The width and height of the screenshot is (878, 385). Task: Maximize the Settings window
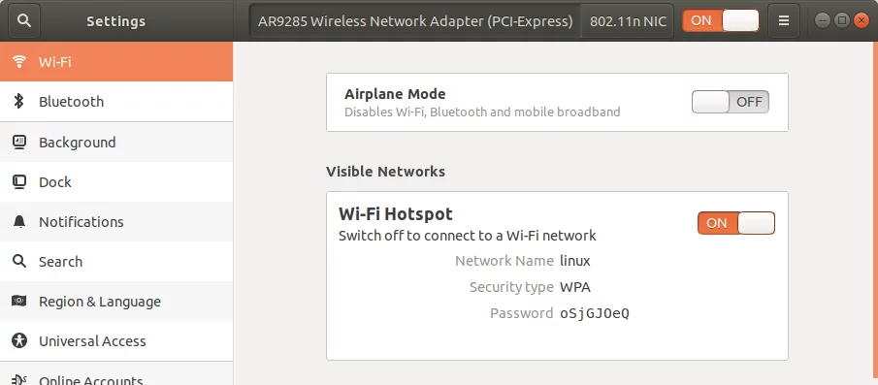841,20
